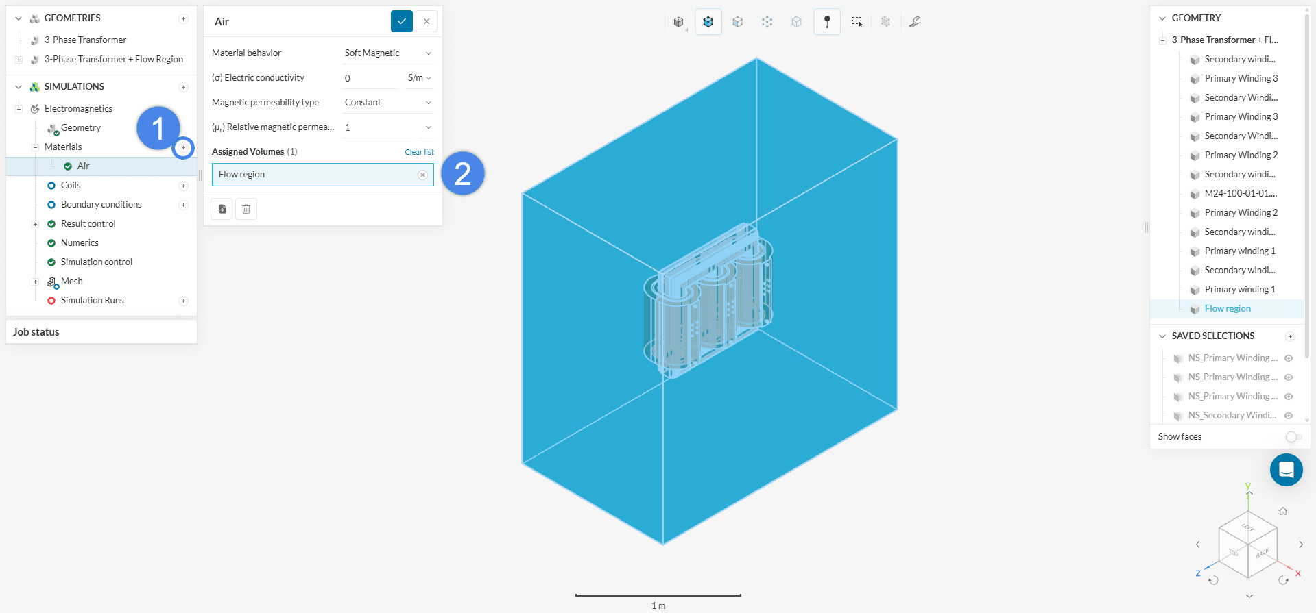
Task: Collapse the SIMULATIONS section
Action: click(x=19, y=87)
